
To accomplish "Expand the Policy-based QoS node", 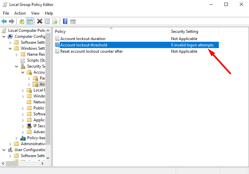I will [17, 138].
